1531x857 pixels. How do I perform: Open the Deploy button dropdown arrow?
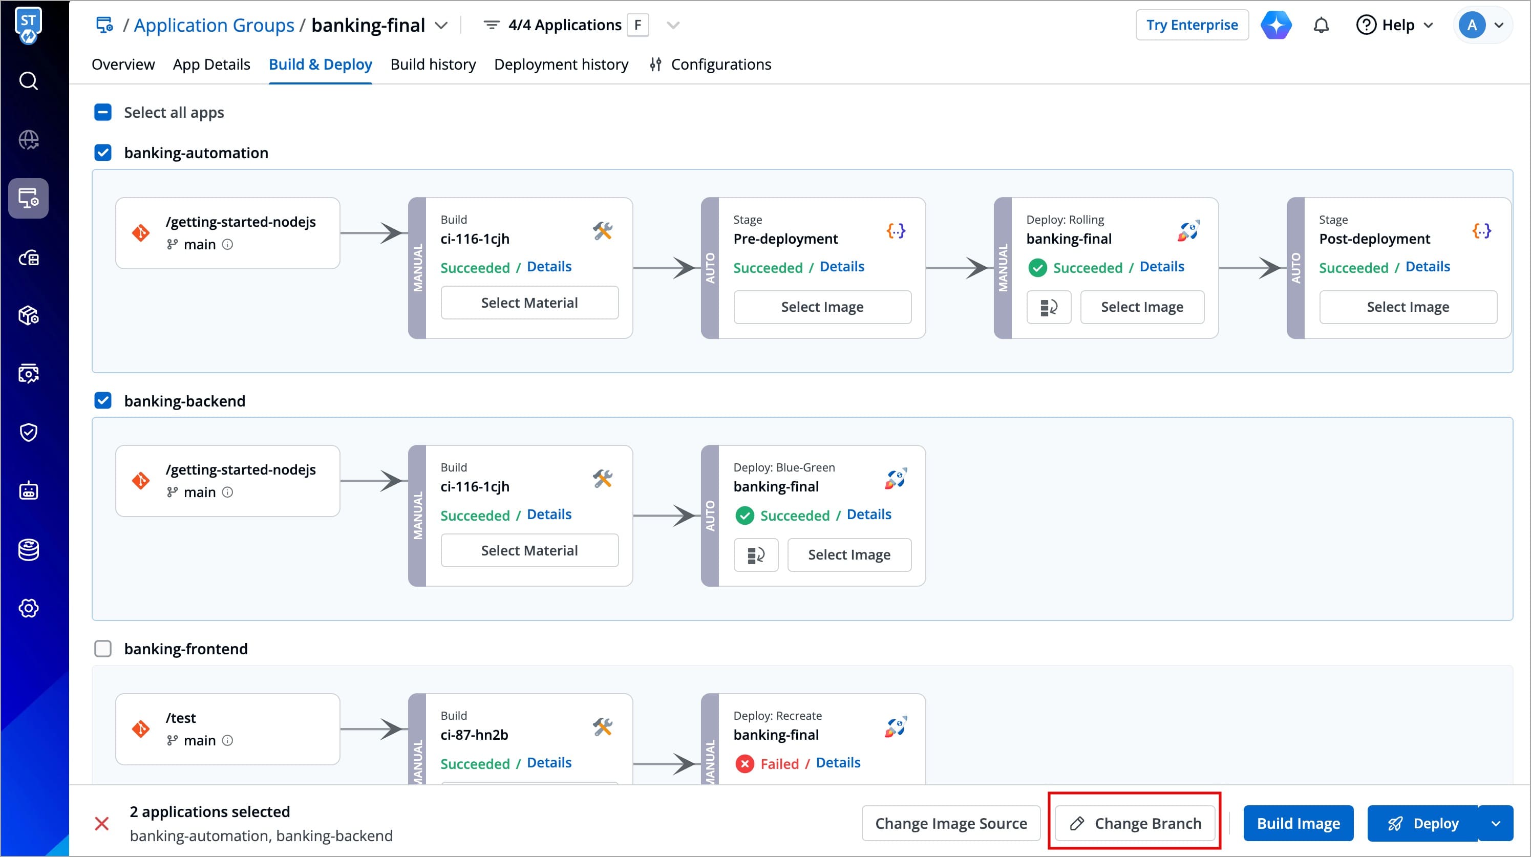[x=1496, y=824]
